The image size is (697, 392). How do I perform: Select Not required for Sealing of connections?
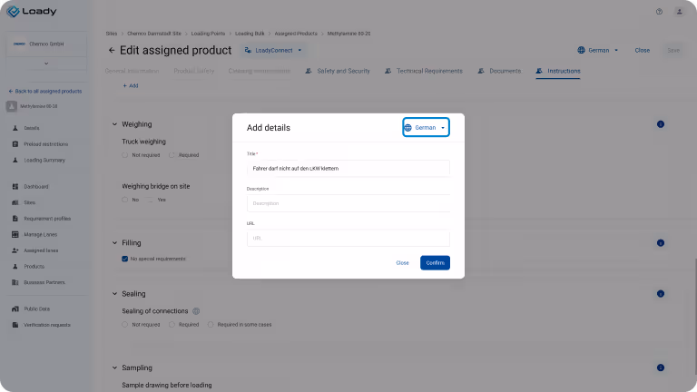125,325
